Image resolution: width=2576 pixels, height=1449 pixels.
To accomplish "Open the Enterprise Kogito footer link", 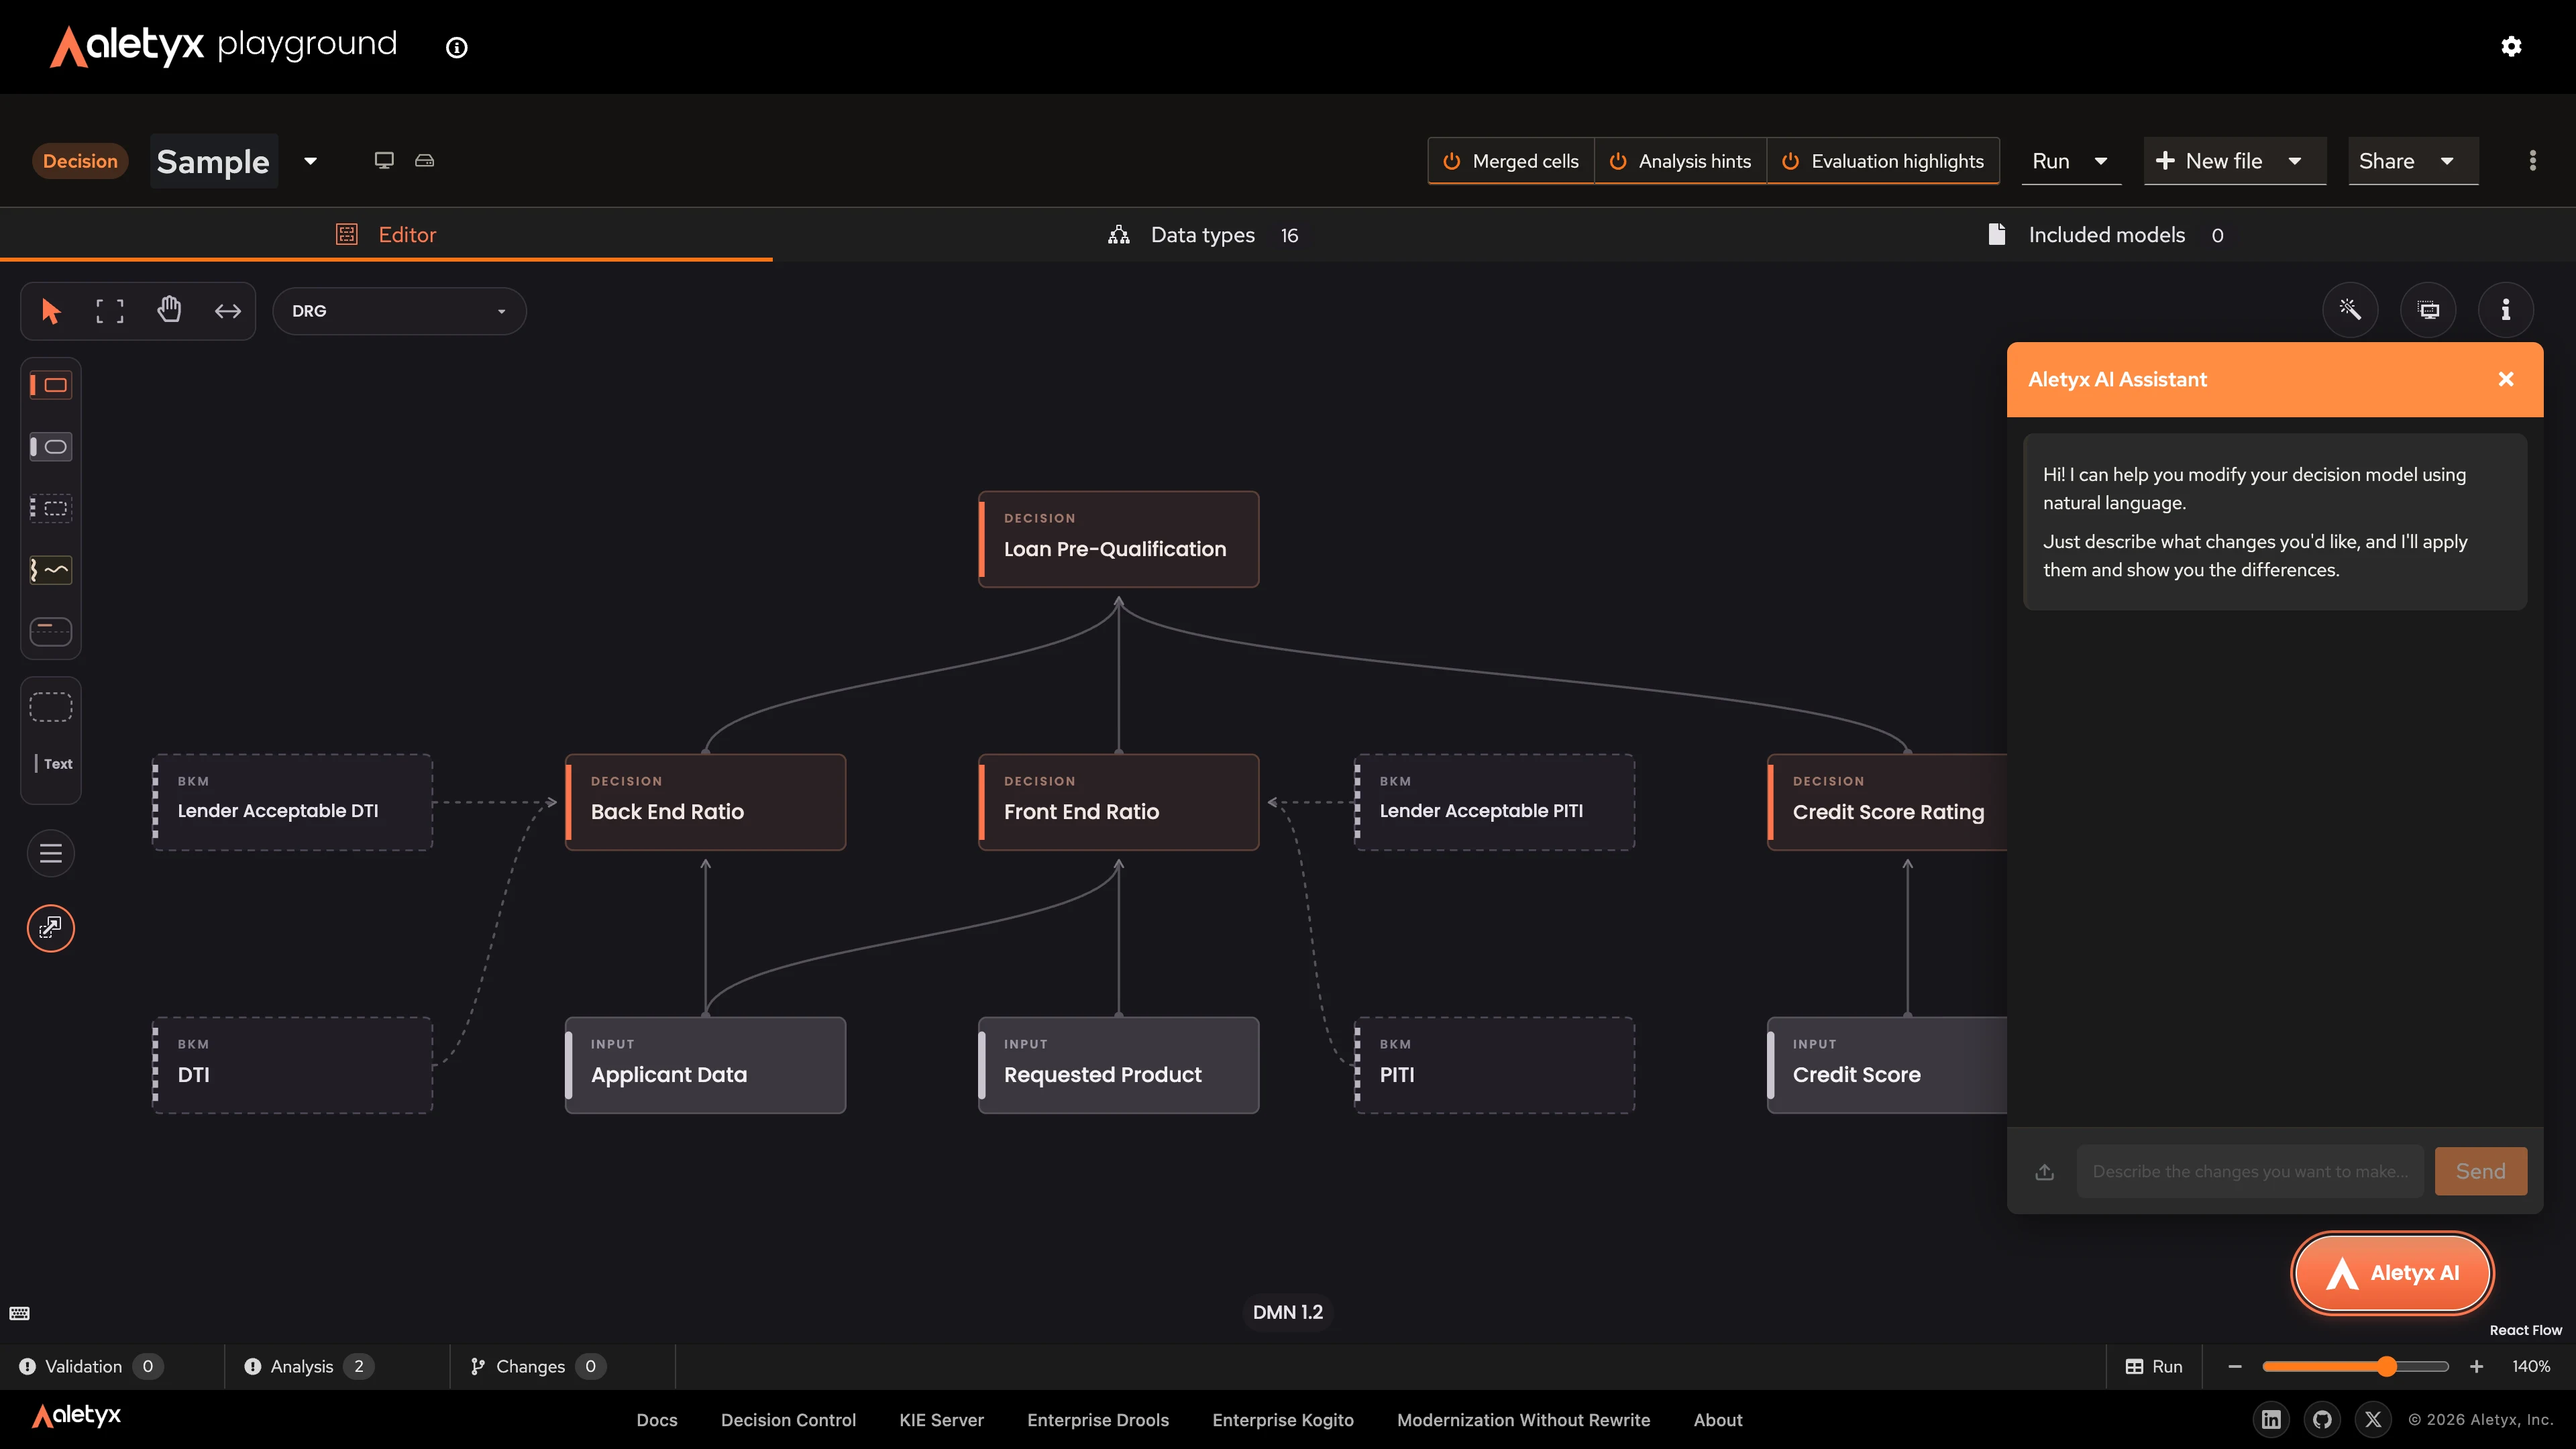I will [x=1283, y=1420].
